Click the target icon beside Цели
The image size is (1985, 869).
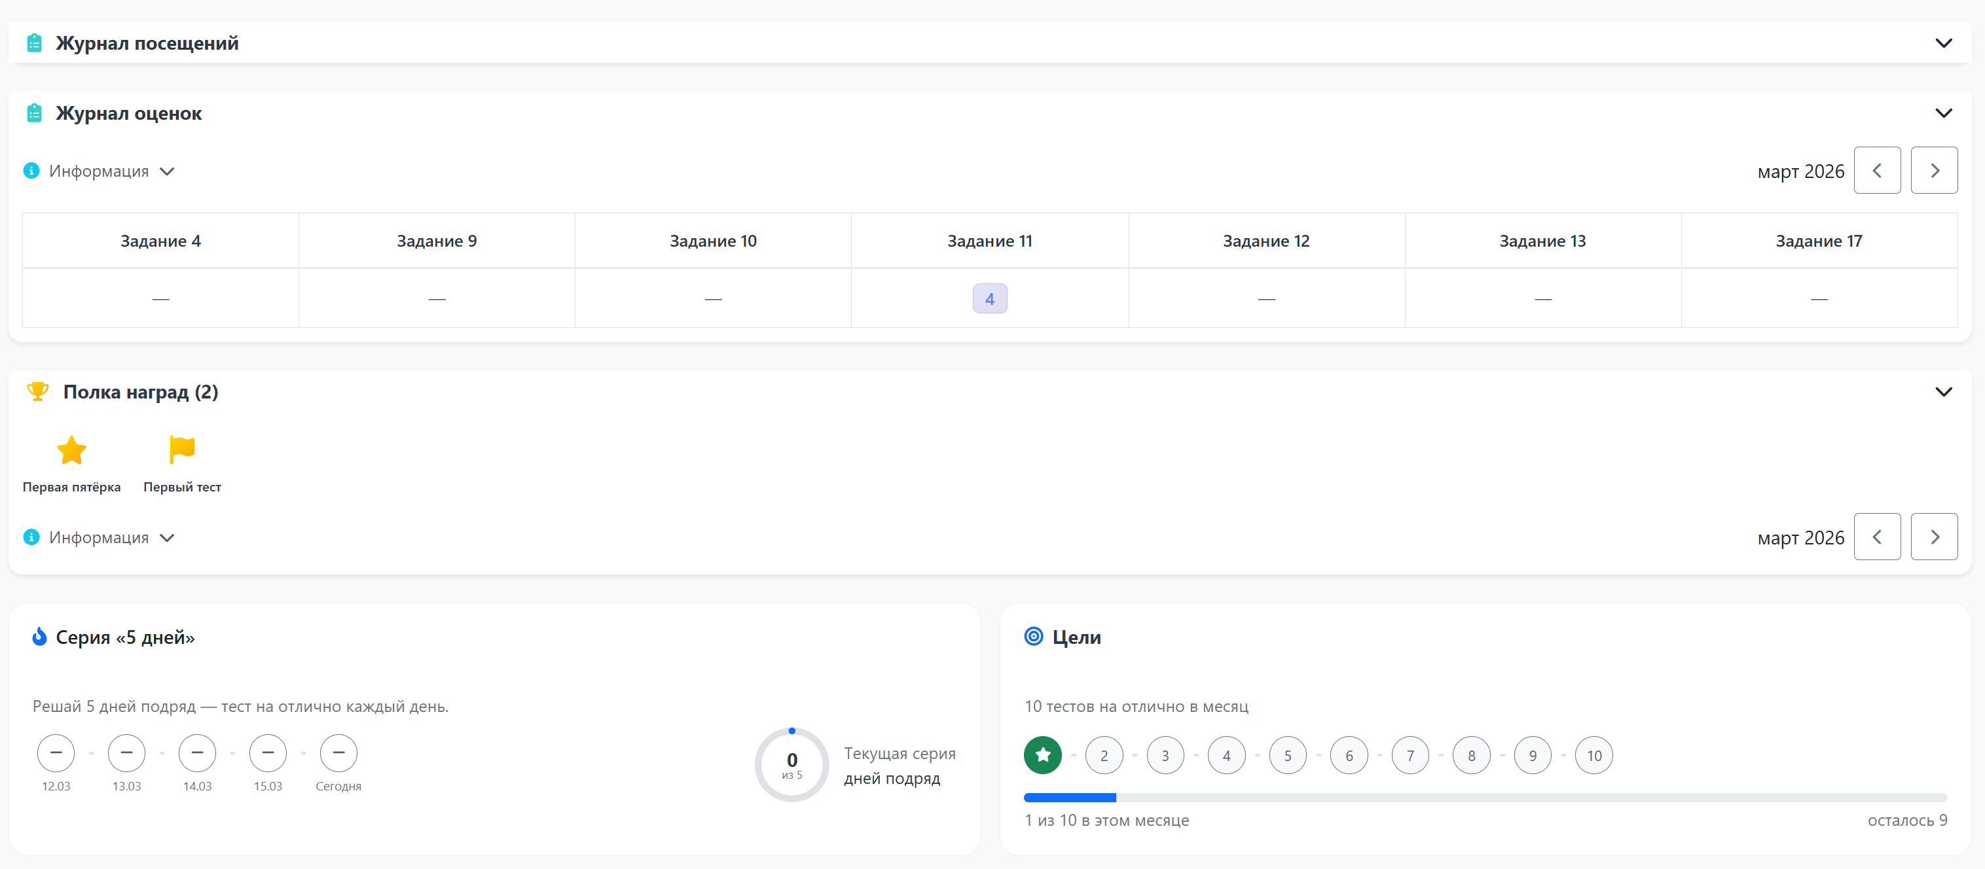point(1033,636)
